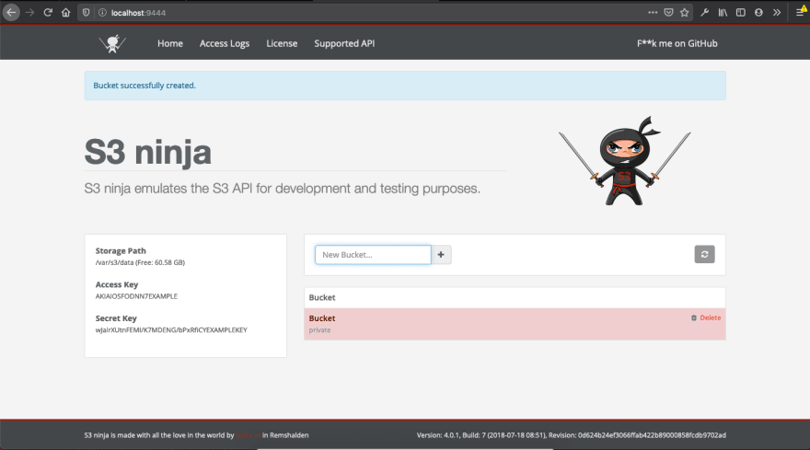The width and height of the screenshot is (810, 450).
Task: Save page to Pocket icon
Action: click(x=668, y=12)
